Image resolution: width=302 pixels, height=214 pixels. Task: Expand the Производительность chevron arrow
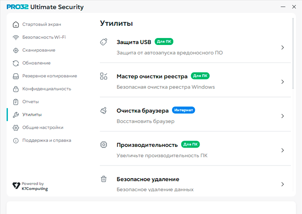(283, 150)
